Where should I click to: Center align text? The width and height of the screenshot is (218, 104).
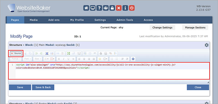[x=84, y=59]
